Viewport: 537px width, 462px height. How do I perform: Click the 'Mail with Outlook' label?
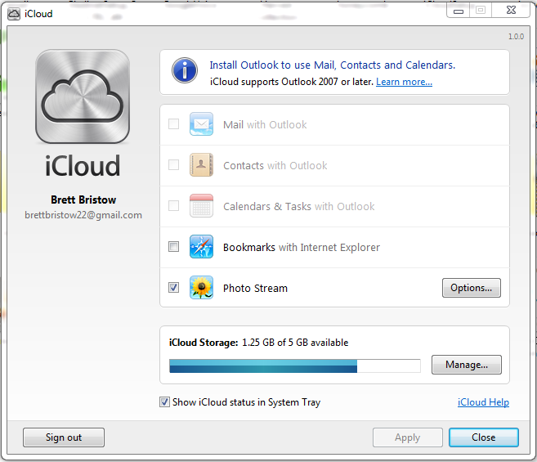coord(265,125)
